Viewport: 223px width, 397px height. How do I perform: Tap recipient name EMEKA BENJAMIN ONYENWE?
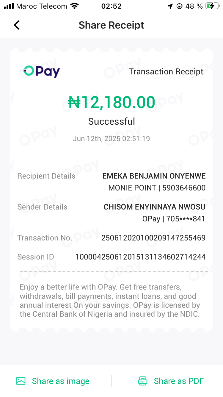[x=154, y=176]
